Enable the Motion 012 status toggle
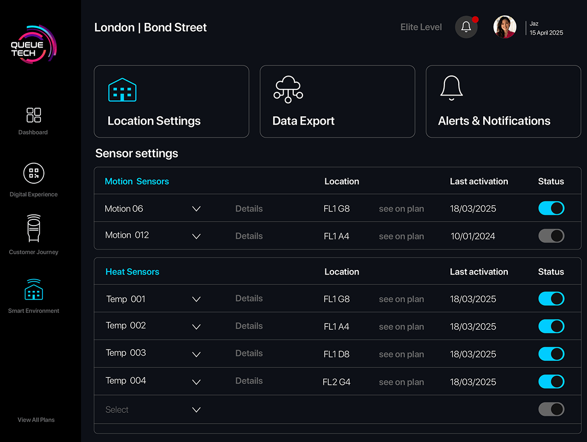The image size is (587, 442). [x=551, y=236]
